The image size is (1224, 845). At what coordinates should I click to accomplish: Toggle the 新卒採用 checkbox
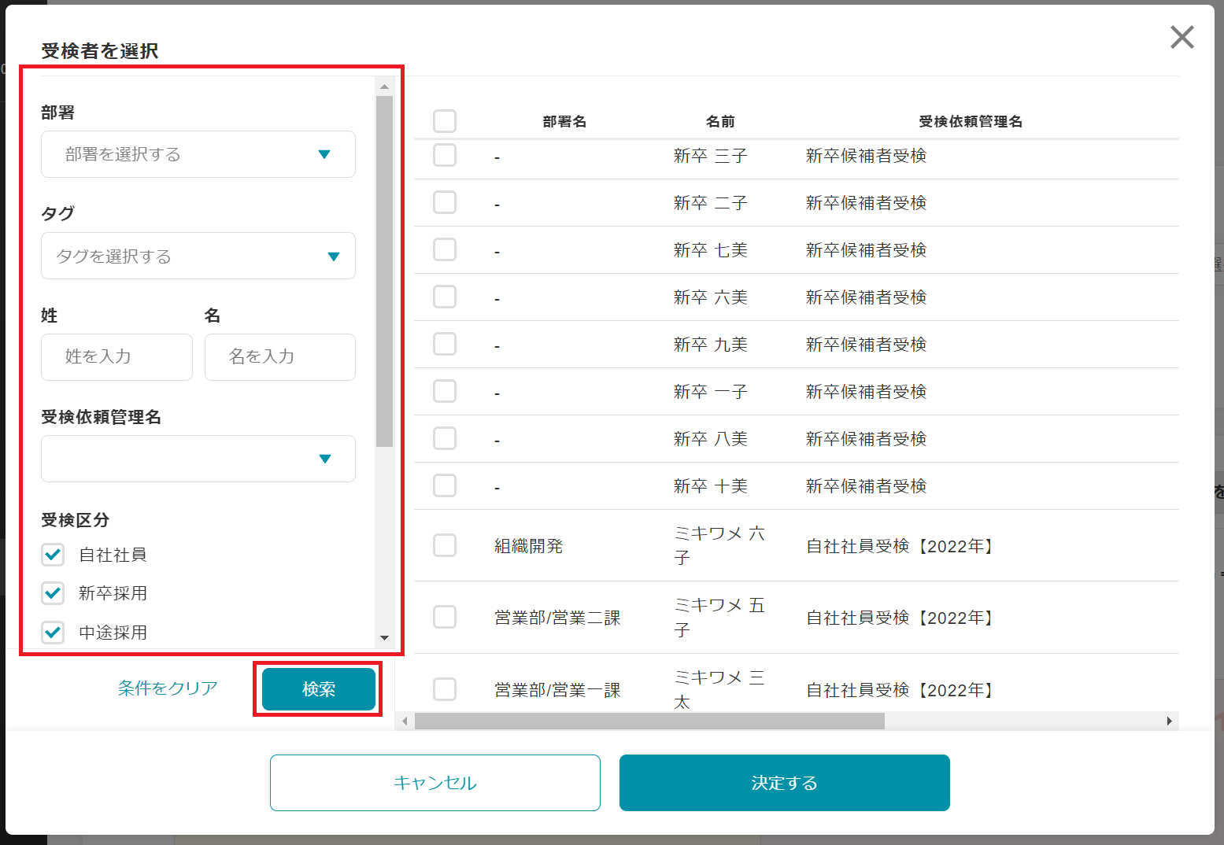click(x=53, y=593)
